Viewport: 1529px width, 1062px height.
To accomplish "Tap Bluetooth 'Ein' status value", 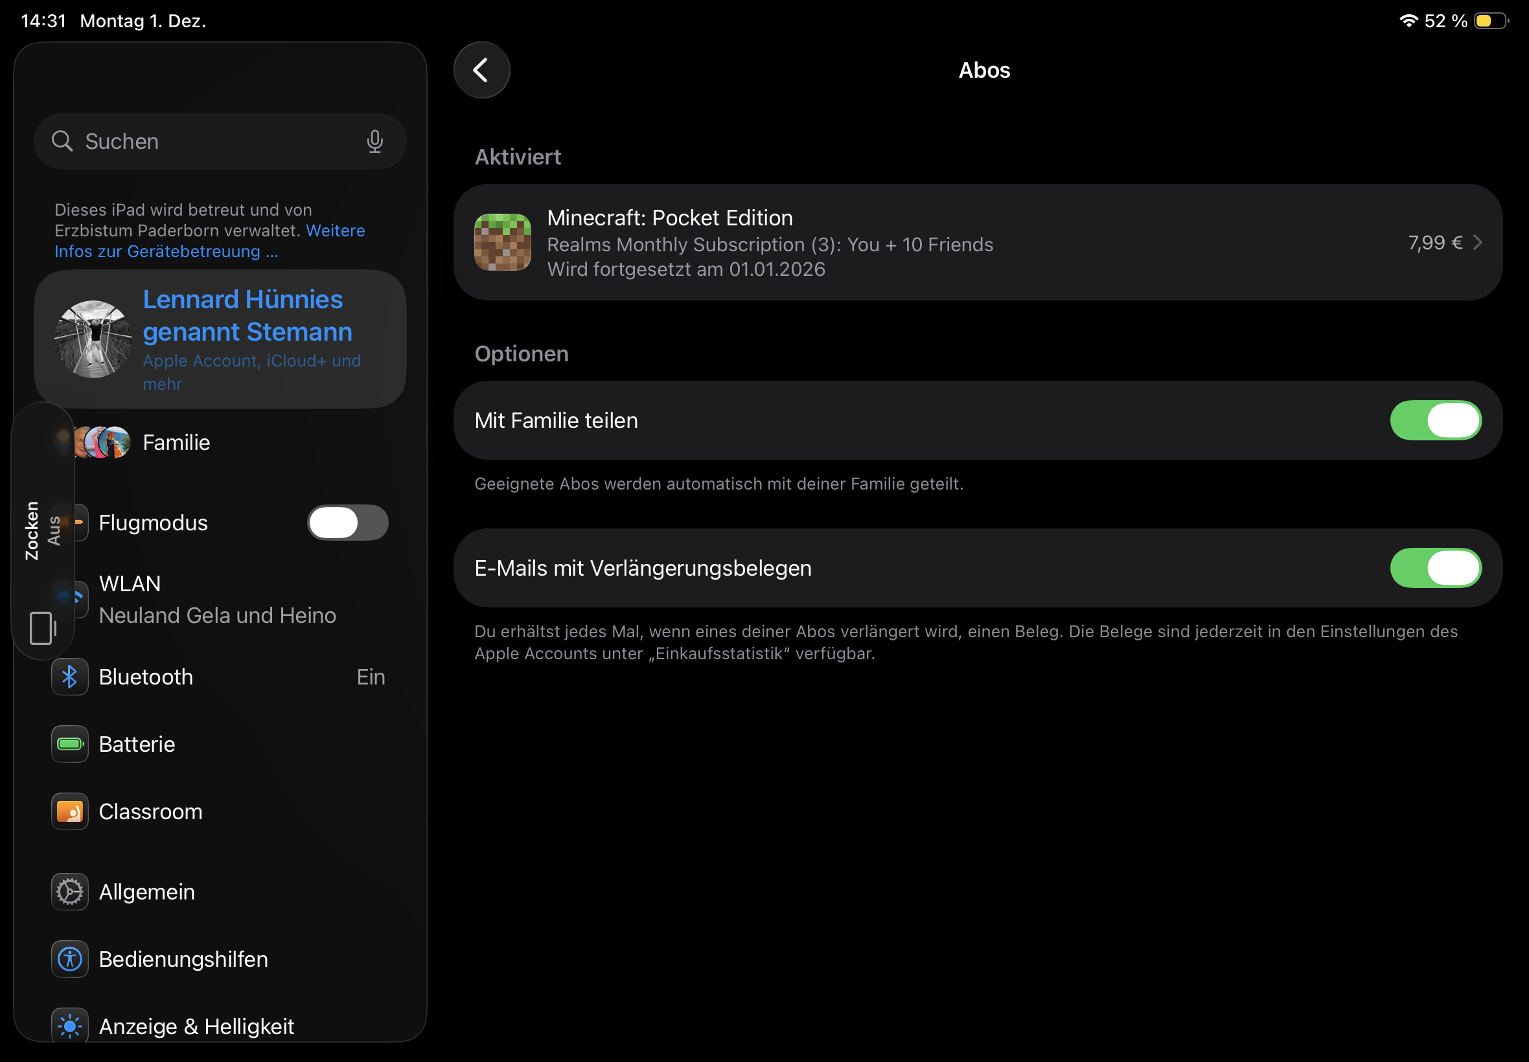I will click(371, 677).
